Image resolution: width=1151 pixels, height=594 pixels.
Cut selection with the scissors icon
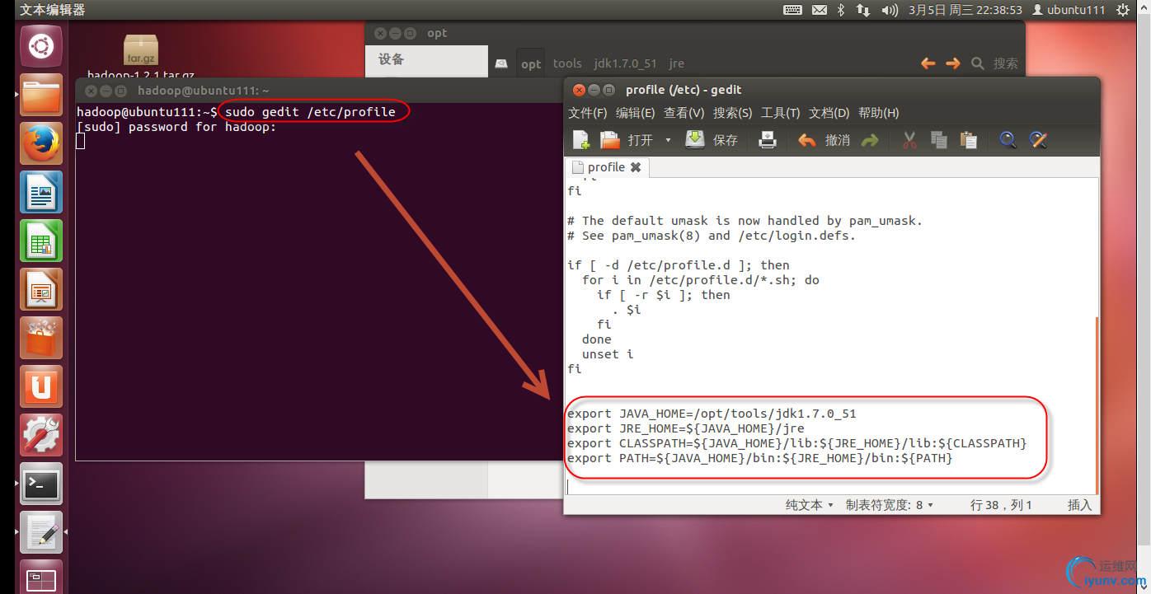click(x=909, y=140)
